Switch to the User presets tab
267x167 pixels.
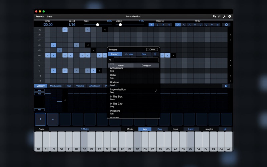click(129, 54)
